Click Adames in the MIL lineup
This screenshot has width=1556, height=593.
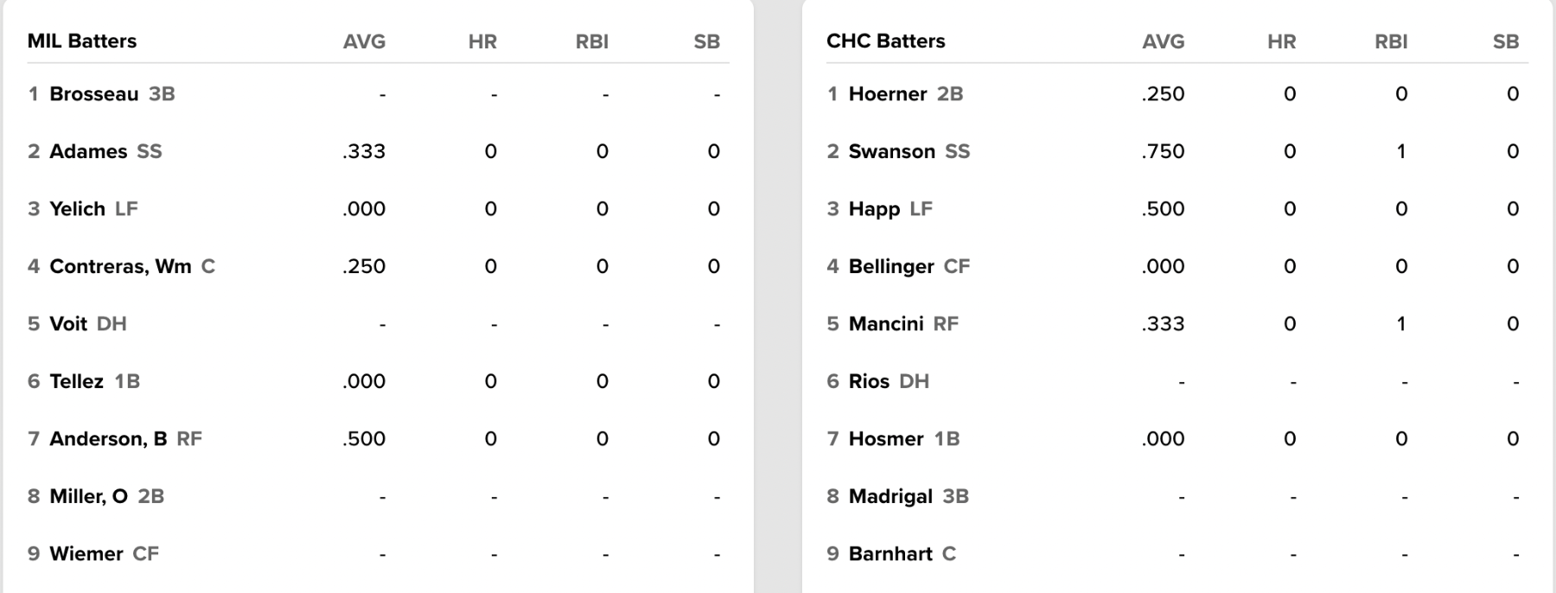[x=88, y=151]
